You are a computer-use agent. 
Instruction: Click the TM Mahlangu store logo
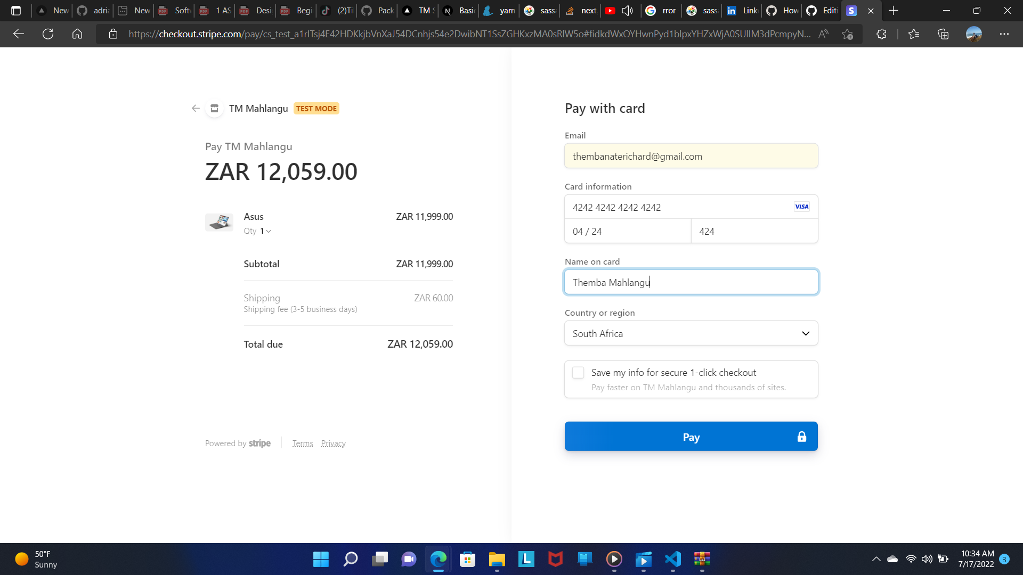(214, 108)
